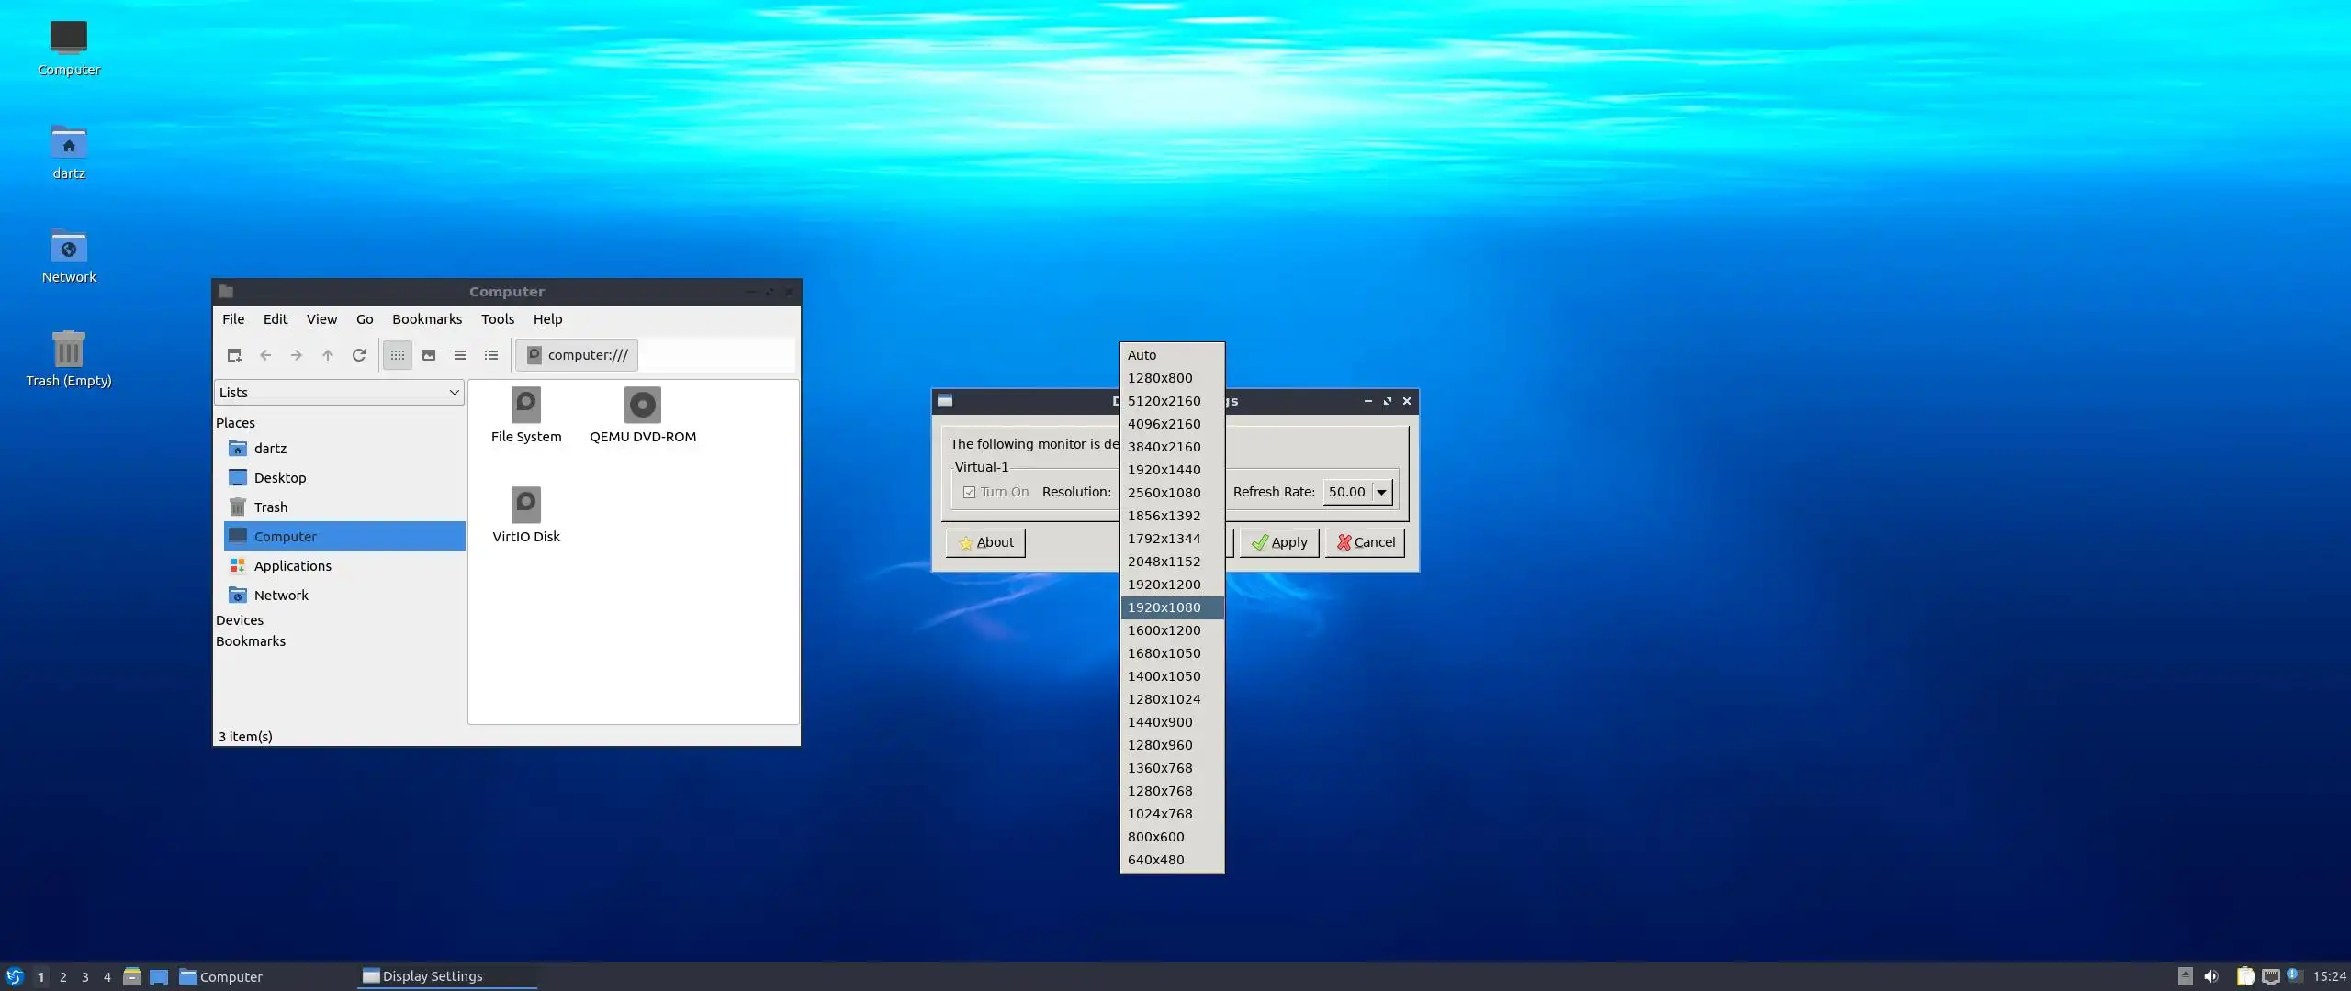Click the VirtIO Disk drive icon
Viewport: 2351px width, 991px height.
[x=526, y=506]
